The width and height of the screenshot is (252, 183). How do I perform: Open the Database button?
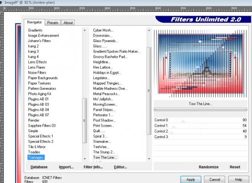coord(39,167)
